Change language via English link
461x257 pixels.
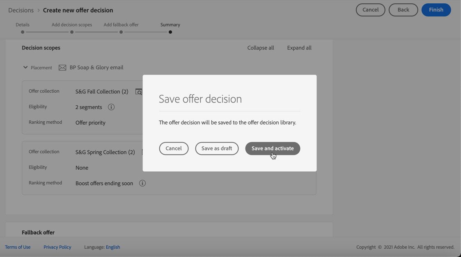pyautogui.click(x=113, y=247)
